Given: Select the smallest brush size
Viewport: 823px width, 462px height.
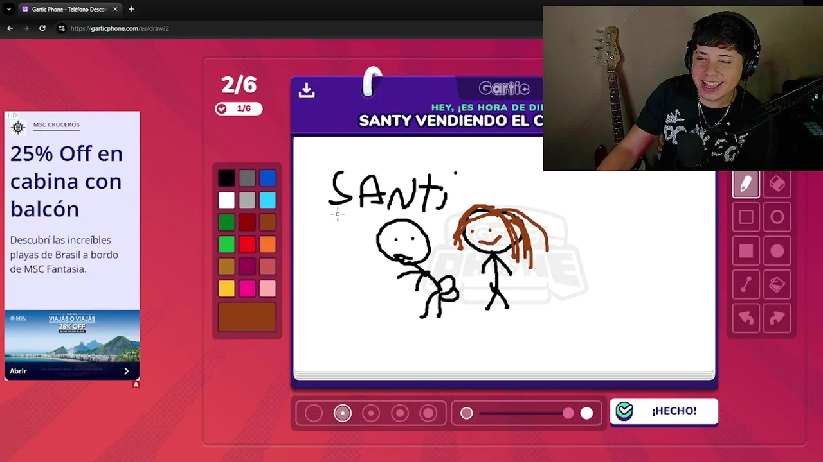Looking at the screenshot, I should 314,413.
